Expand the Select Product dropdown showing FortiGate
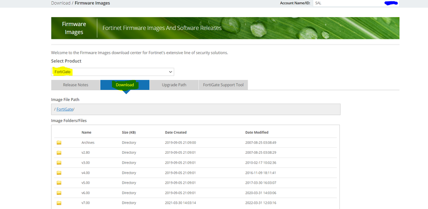 click(112, 72)
